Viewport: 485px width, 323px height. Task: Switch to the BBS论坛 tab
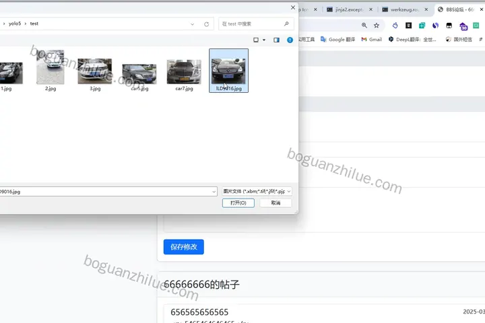click(459, 9)
